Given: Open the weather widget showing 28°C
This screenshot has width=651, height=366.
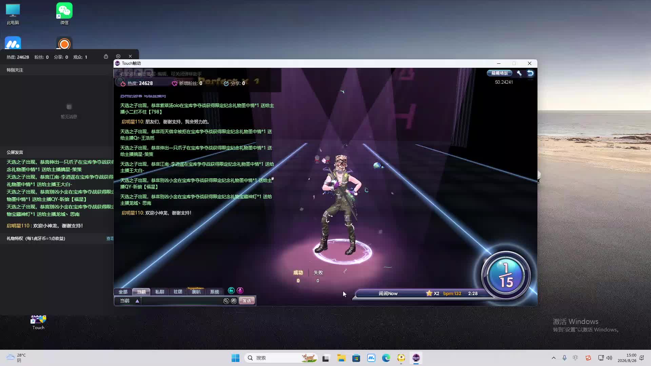Looking at the screenshot, I should coord(16,358).
